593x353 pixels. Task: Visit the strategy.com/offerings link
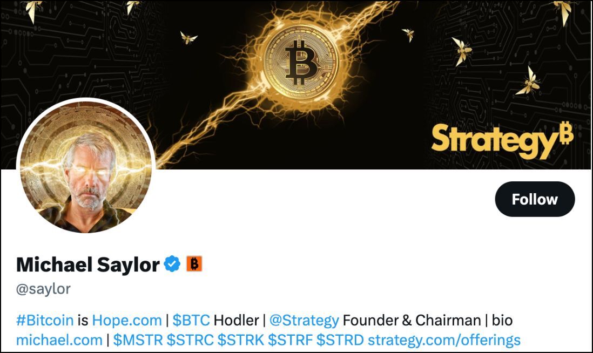tap(444, 340)
